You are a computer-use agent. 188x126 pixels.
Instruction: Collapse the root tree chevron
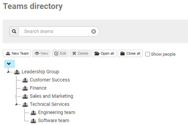pyautogui.click(x=9, y=64)
